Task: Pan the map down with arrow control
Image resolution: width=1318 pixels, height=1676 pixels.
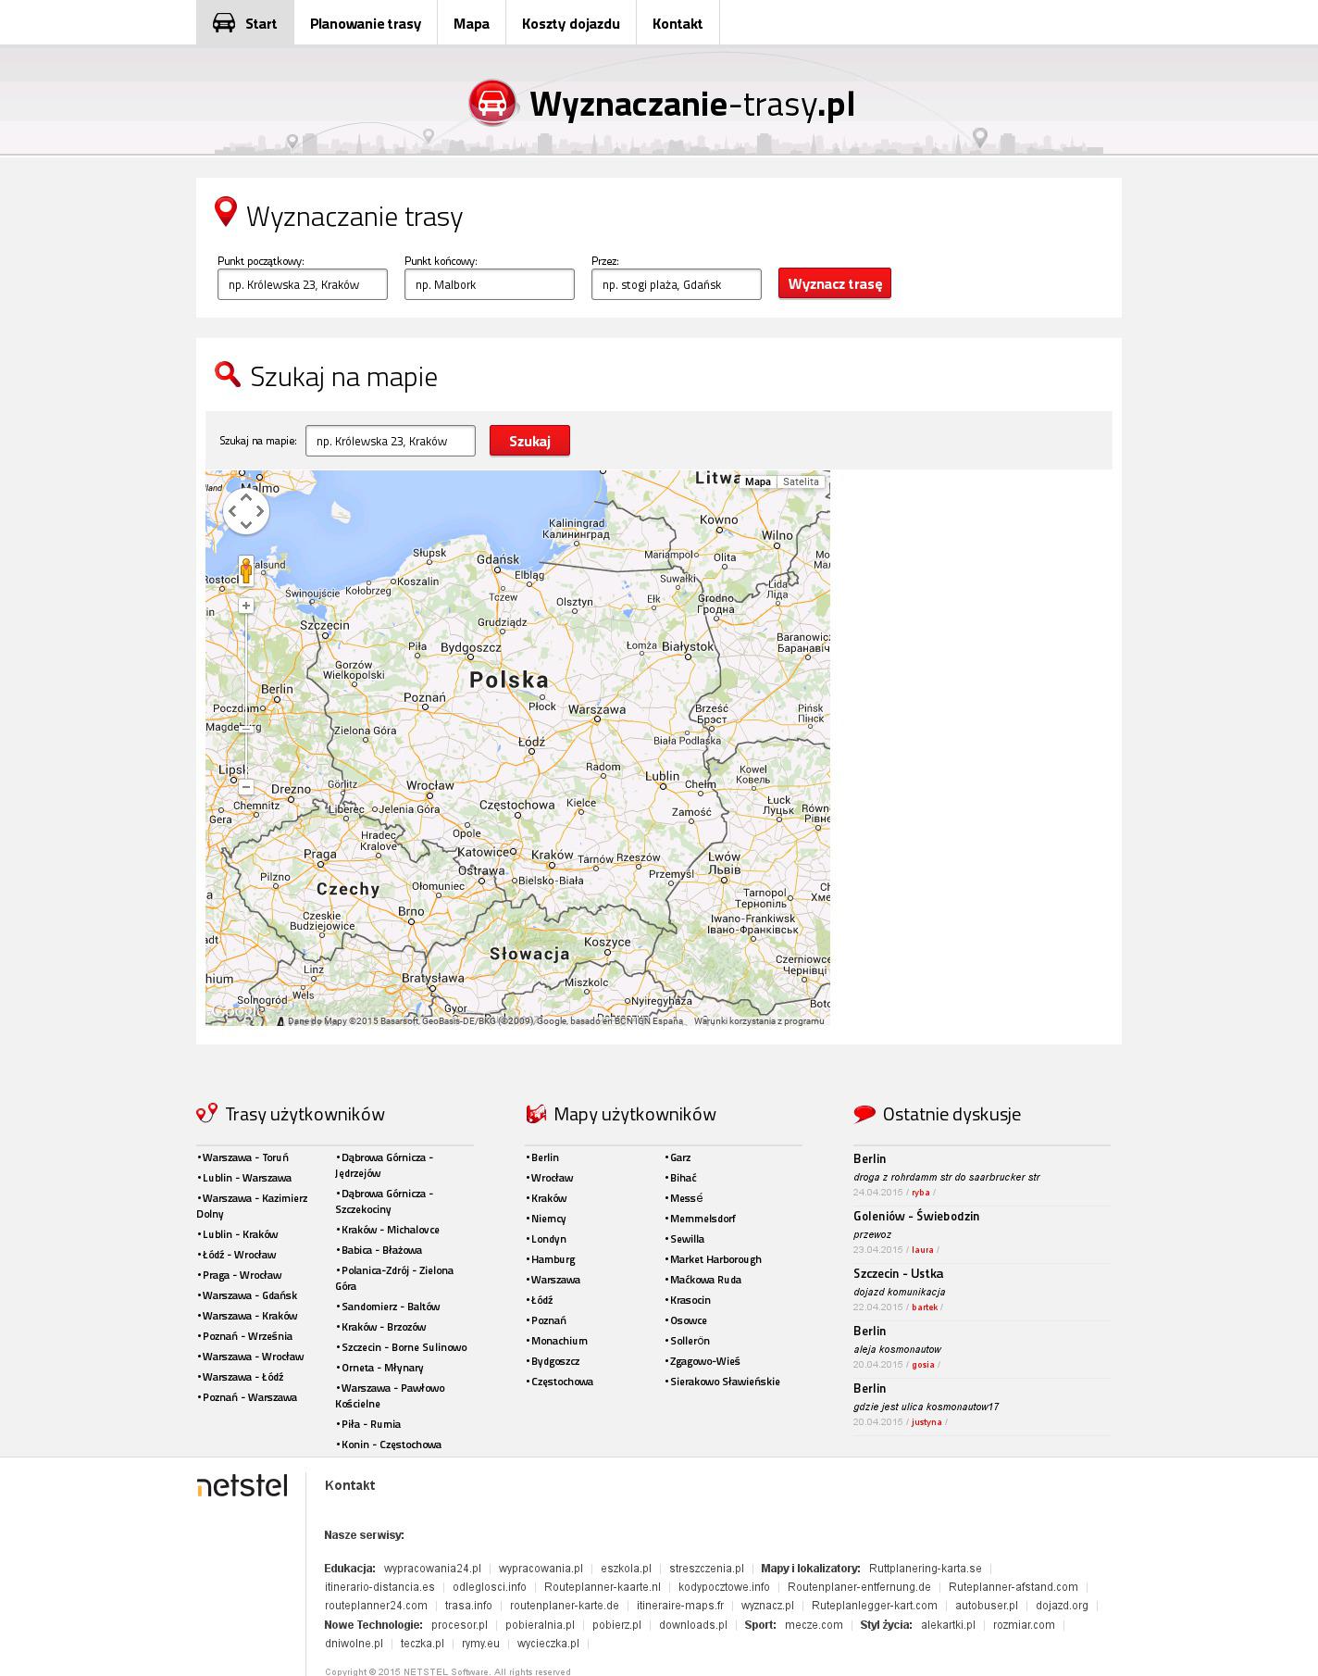Action: pyautogui.click(x=246, y=525)
